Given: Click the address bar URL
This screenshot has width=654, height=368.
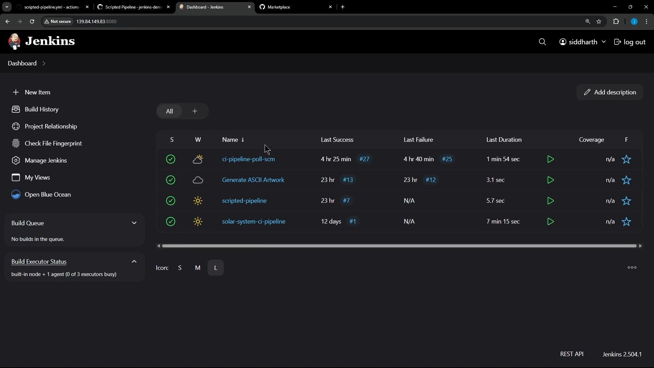Looking at the screenshot, I should [x=96, y=21].
